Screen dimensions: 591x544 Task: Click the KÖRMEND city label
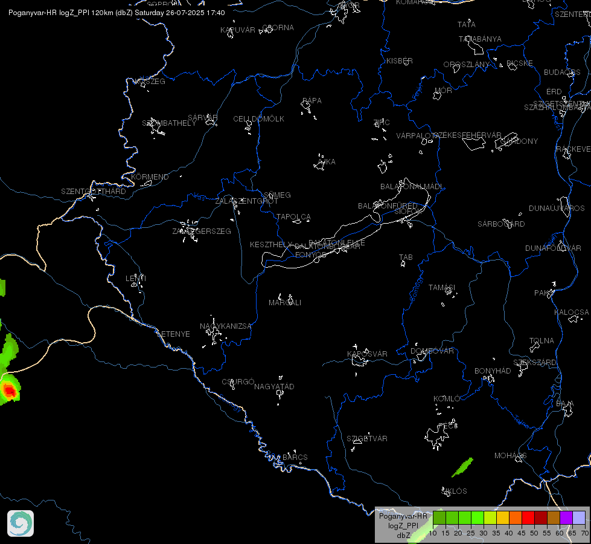tap(150, 177)
